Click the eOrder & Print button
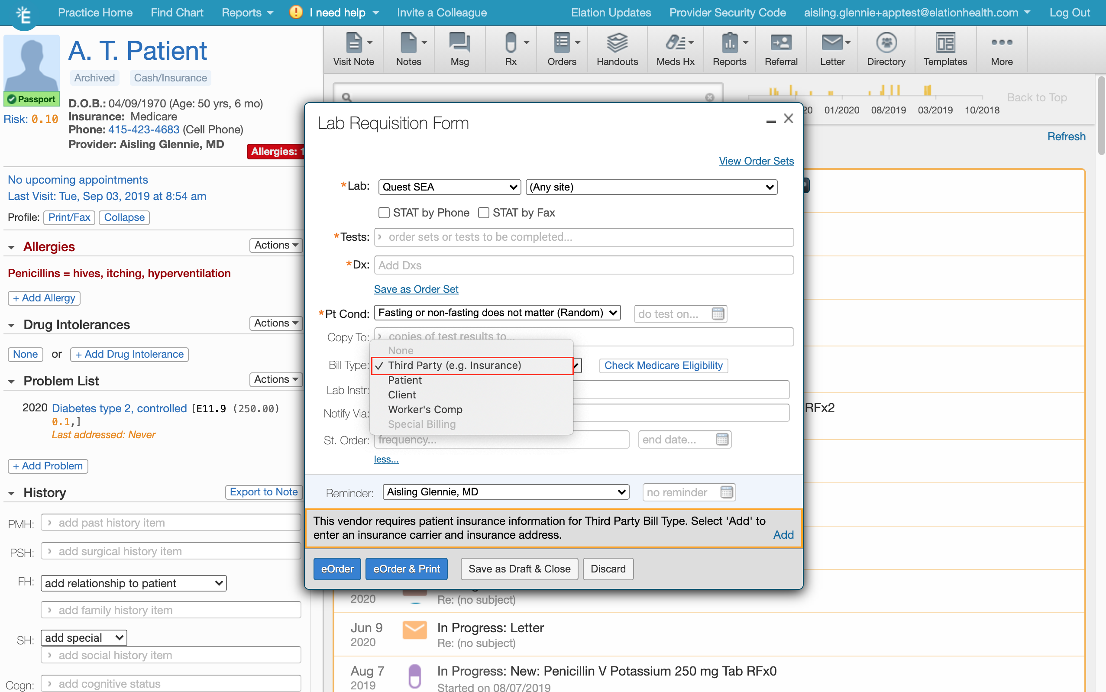The height and width of the screenshot is (692, 1106). click(x=406, y=569)
